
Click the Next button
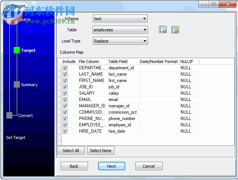coord(112,166)
